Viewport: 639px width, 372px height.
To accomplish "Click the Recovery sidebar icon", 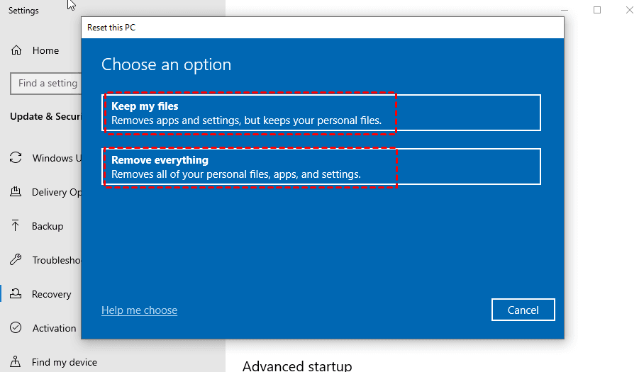I will tap(16, 294).
